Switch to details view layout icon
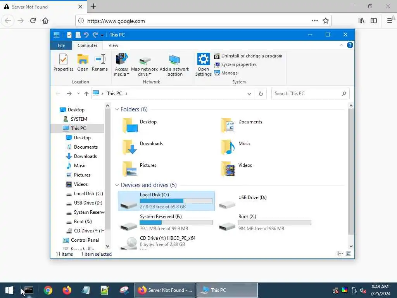This screenshot has width=397, height=298. pyautogui.click(x=340, y=254)
